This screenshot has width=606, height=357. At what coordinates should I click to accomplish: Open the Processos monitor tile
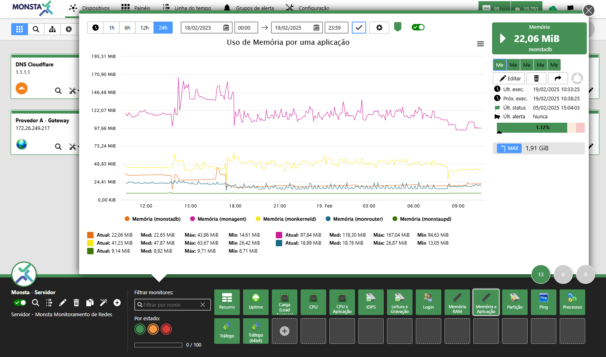point(572,302)
